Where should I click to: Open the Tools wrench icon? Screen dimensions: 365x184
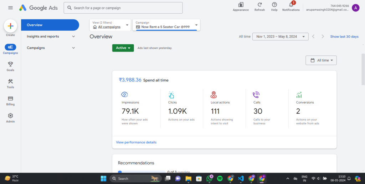tap(10, 81)
